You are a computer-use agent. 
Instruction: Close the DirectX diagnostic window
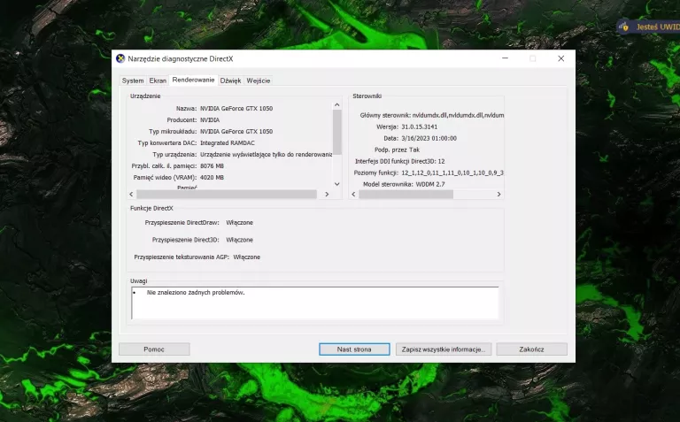pyautogui.click(x=560, y=58)
